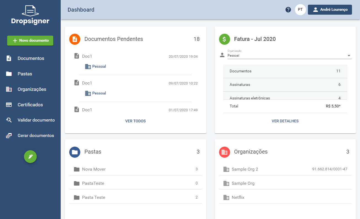
Task: Click the green dollar Fatura icon
Action: (225, 39)
